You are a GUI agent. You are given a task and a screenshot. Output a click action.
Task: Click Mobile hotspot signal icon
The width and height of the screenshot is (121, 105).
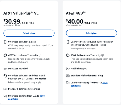(x=68, y=69)
